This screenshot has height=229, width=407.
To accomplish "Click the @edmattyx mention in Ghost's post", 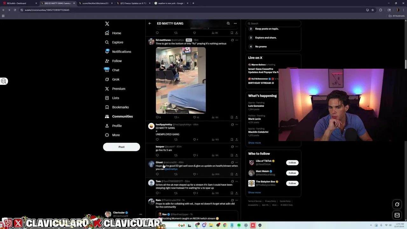I will [x=171, y=169].
